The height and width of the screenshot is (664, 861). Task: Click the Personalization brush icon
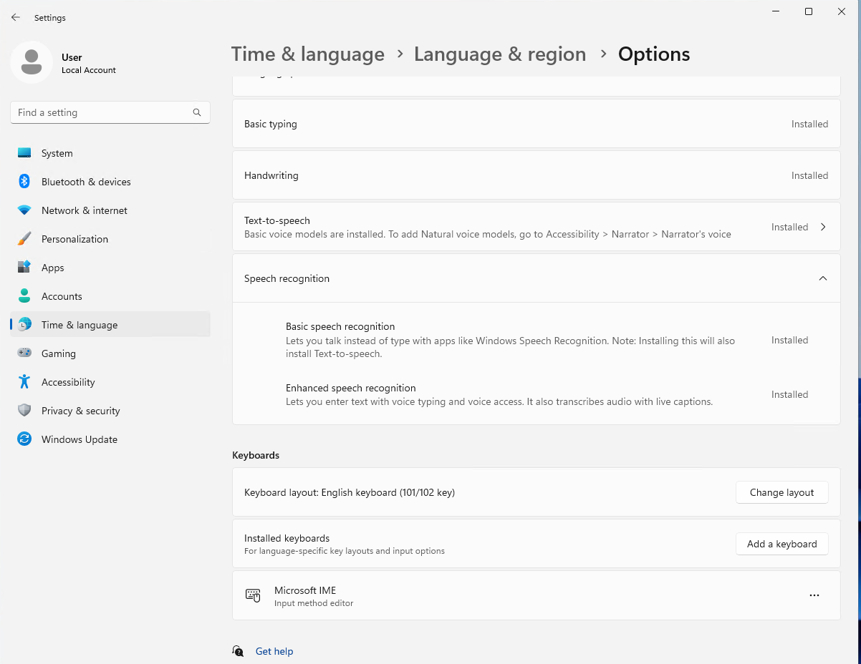pyautogui.click(x=24, y=238)
